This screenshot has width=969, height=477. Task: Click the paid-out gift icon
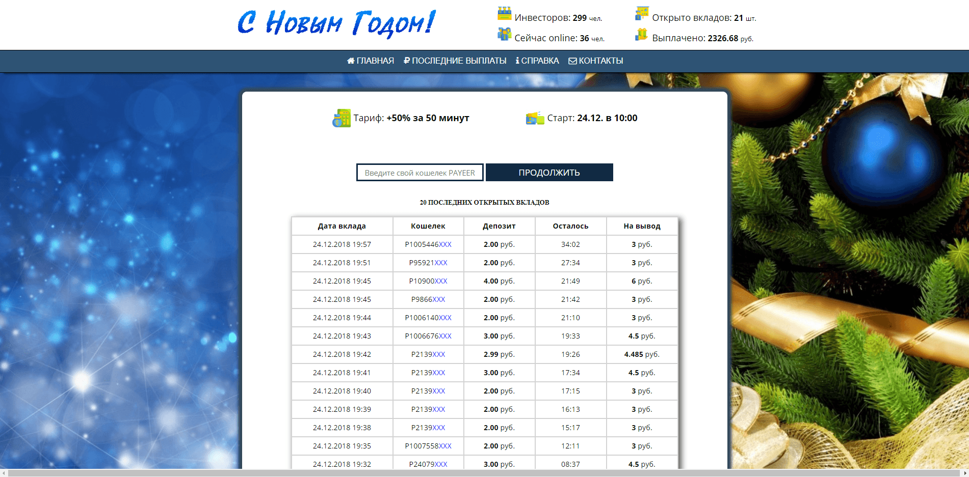click(641, 35)
